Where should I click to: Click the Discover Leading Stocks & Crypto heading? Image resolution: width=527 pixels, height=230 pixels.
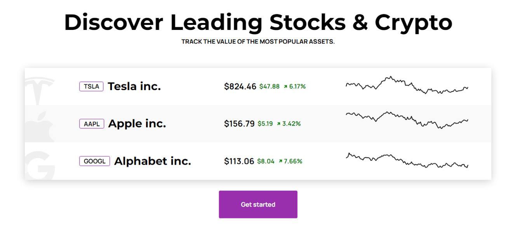point(258,22)
